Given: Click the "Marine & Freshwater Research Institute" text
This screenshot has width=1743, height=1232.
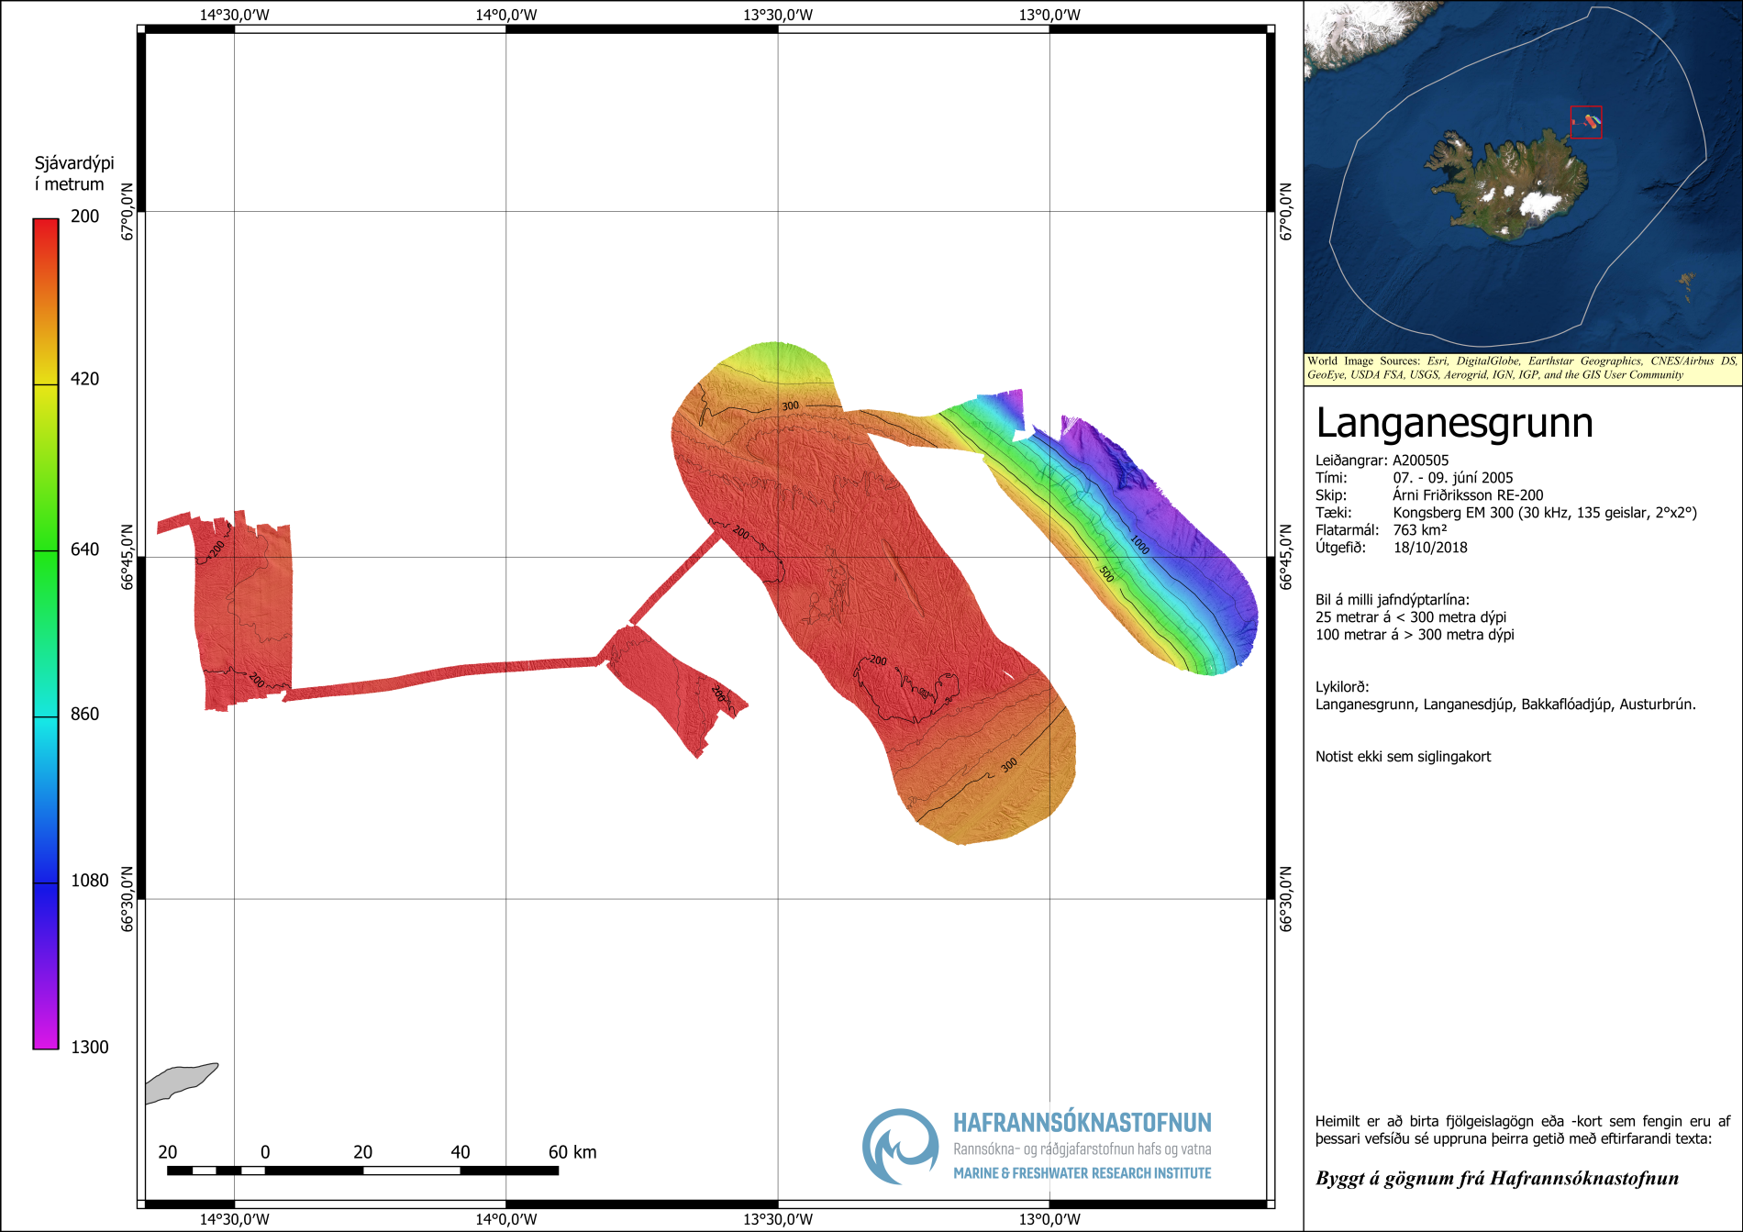Looking at the screenshot, I should pyautogui.click(x=1082, y=1173).
